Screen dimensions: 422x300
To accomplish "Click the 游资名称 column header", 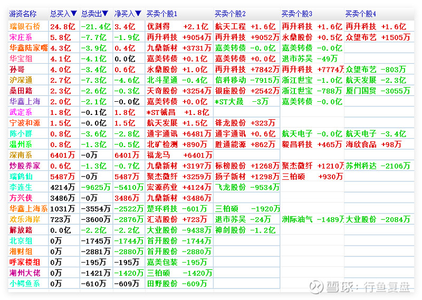I will (x=23, y=14).
